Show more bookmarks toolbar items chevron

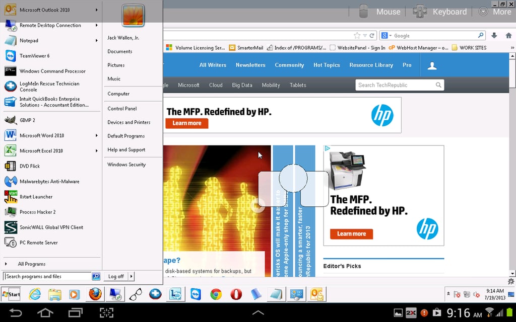pyautogui.click(x=512, y=48)
